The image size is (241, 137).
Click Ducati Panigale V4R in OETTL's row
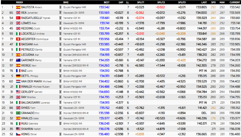(75, 76)
